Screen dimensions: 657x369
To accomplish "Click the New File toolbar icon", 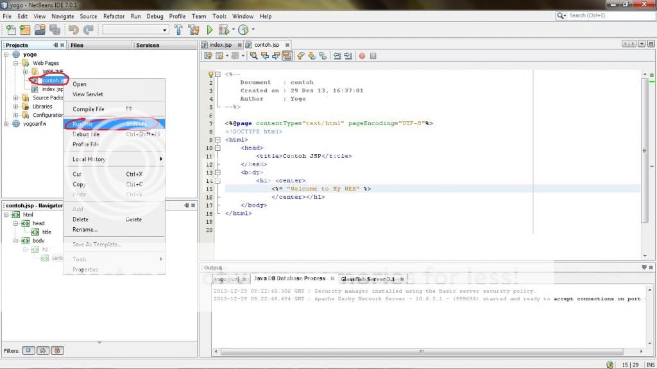I will [x=10, y=30].
